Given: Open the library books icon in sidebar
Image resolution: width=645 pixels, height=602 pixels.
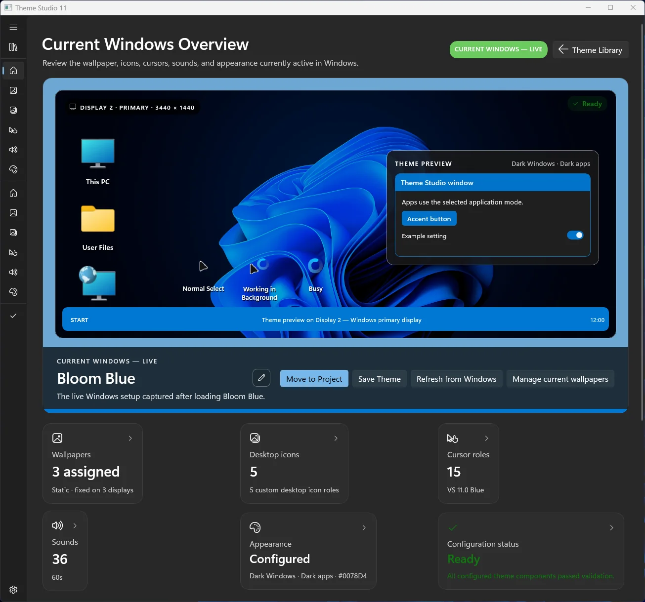Looking at the screenshot, I should click(x=13, y=47).
